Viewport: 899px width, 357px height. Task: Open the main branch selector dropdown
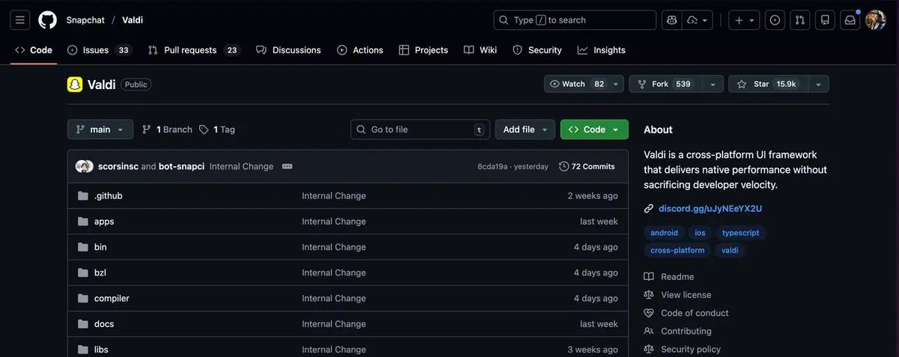click(x=100, y=129)
